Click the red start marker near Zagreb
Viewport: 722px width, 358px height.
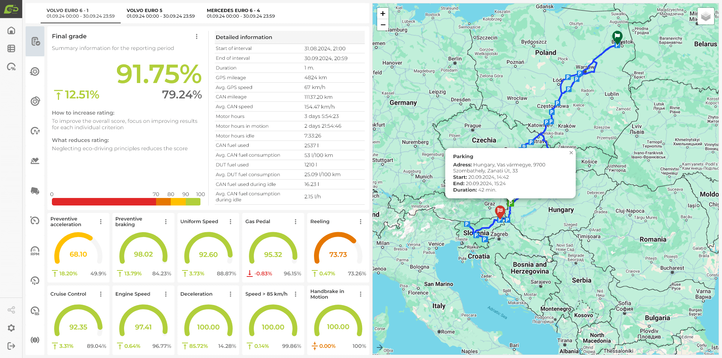(x=500, y=212)
